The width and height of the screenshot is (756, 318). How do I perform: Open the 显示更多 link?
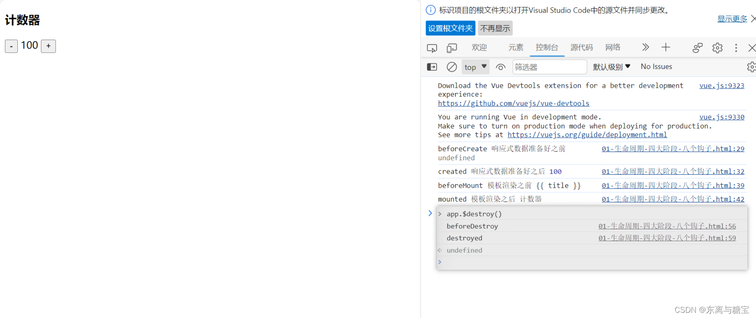point(732,19)
